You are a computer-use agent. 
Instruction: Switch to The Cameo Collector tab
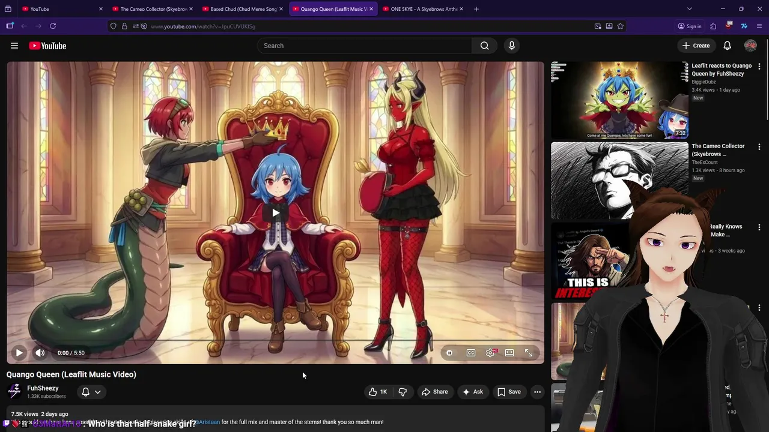tap(153, 9)
